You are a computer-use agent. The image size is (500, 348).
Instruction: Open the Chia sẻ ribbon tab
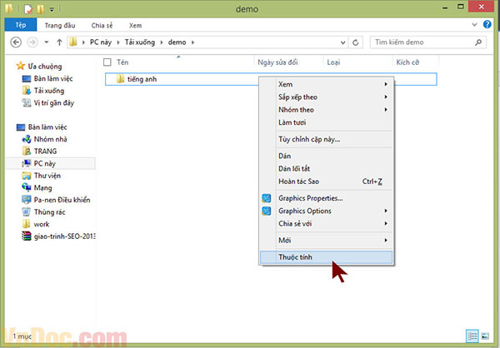(x=102, y=26)
